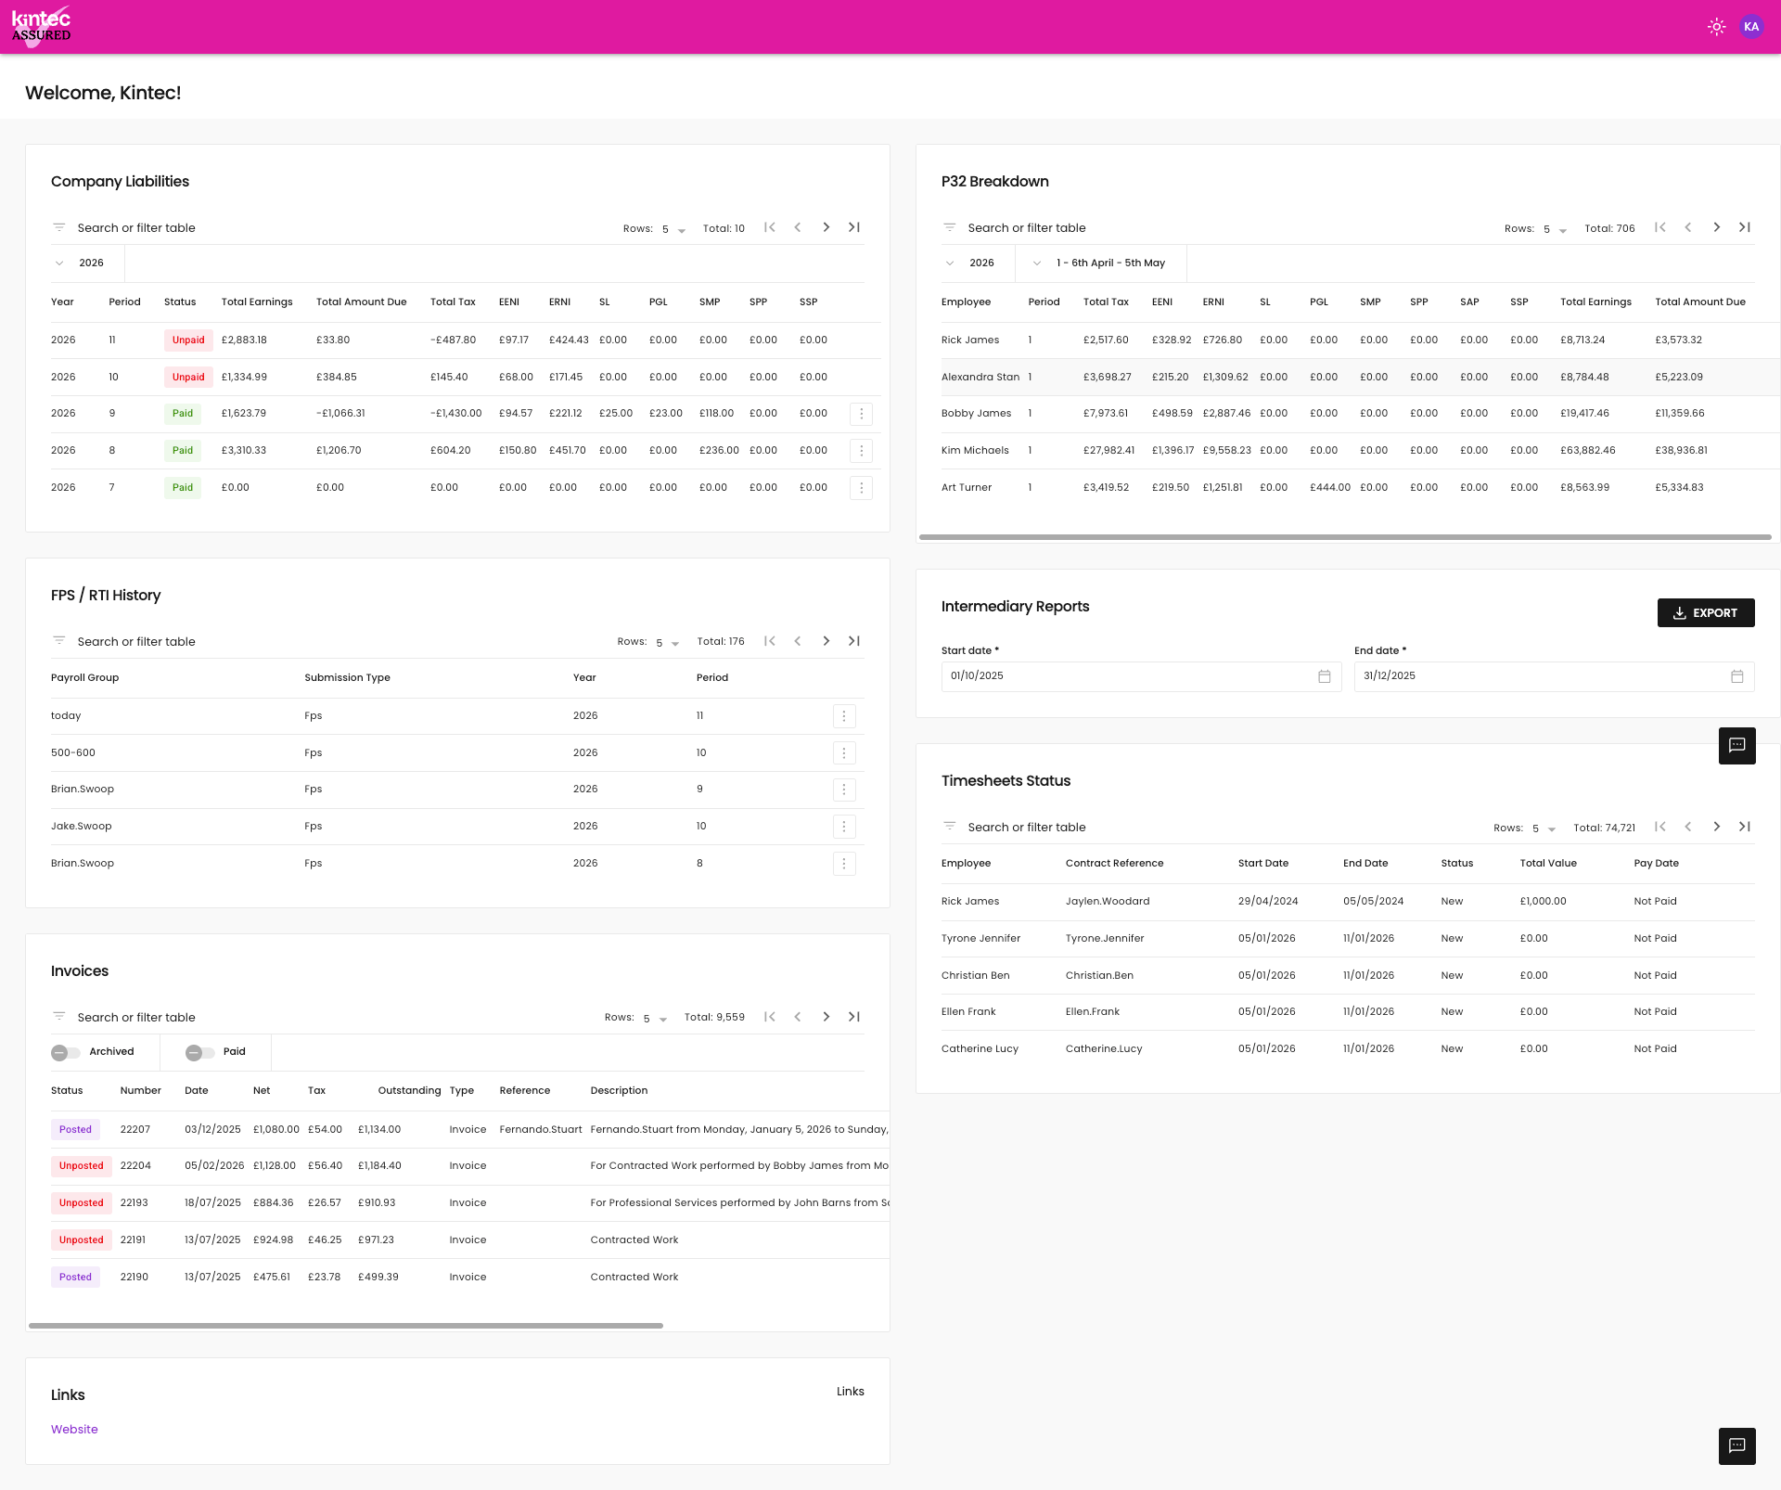Open the Website link
This screenshot has width=1781, height=1490.
pyautogui.click(x=74, y=1430)
